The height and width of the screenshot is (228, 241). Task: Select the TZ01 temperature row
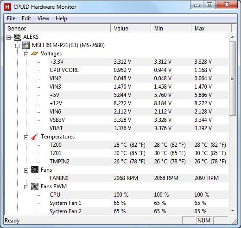click(139, 153)
